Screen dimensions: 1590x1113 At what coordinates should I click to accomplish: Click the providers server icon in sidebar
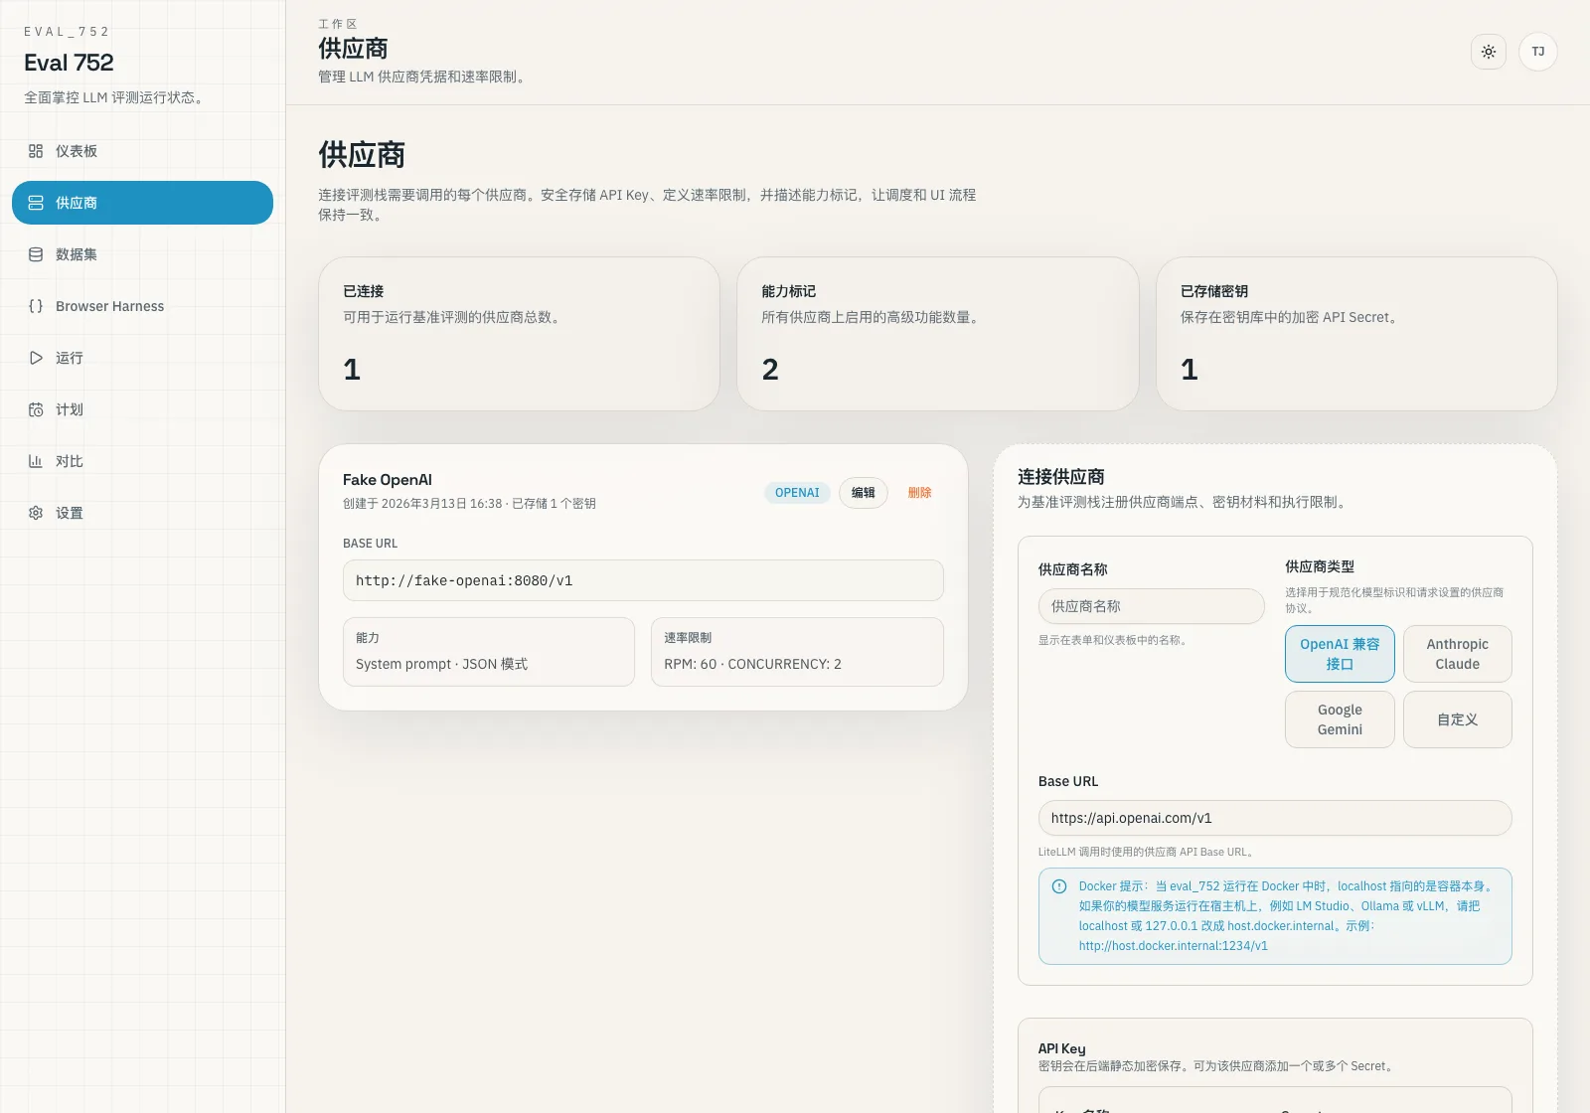[x=36, y=203]
